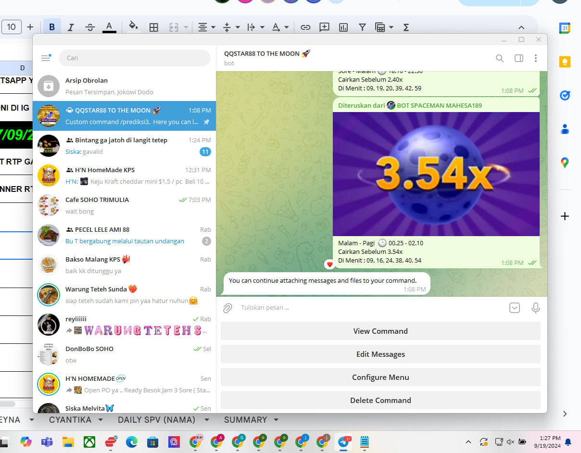Insert a comment from the Sheets toolbar
The image size is (581, 453).
[324, 27]
